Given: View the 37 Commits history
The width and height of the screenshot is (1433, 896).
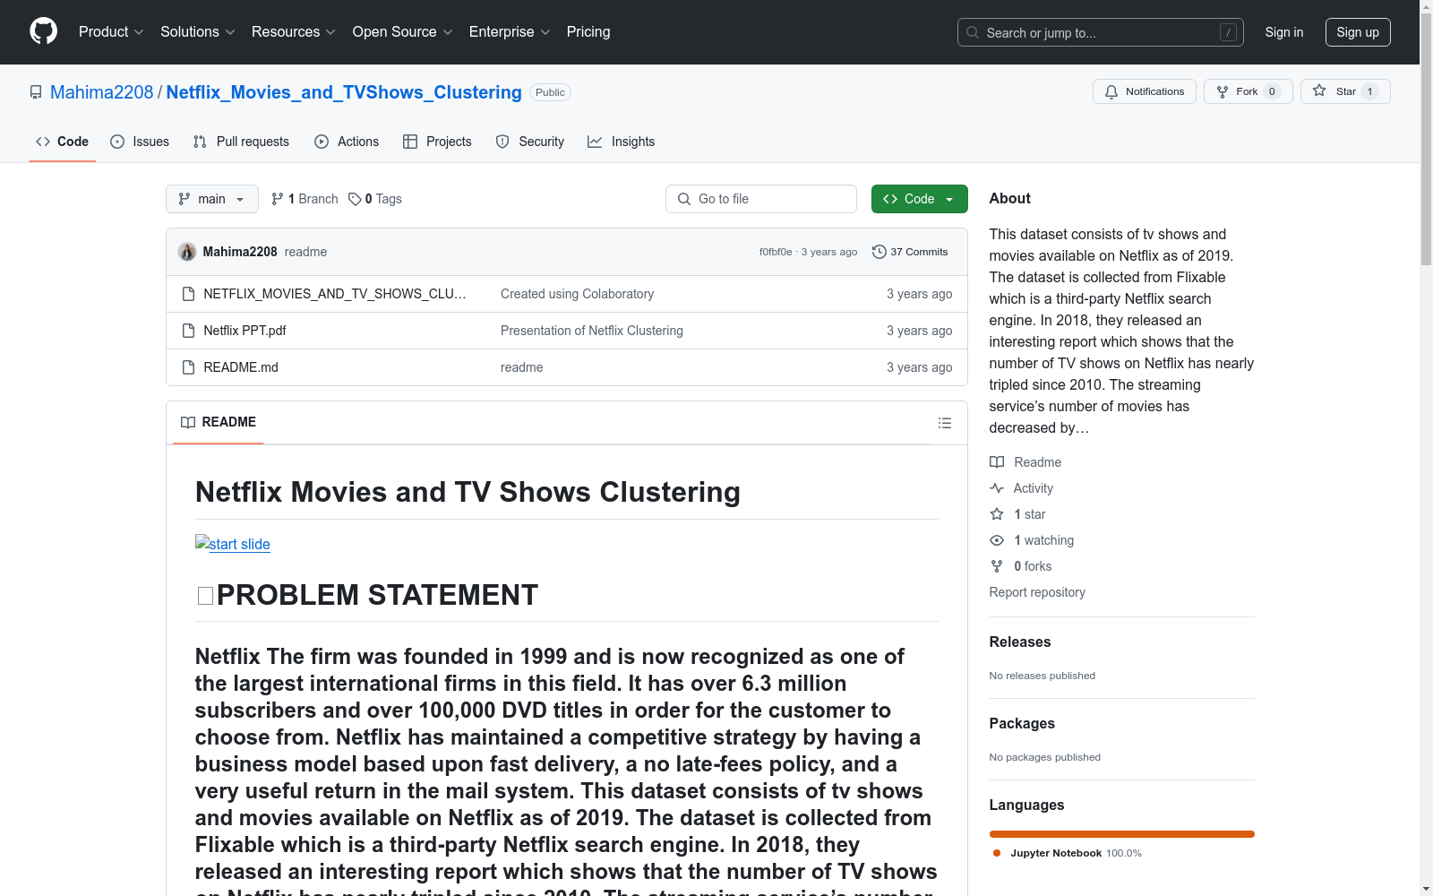Looking at the screenshot, I should pos(910,252).
